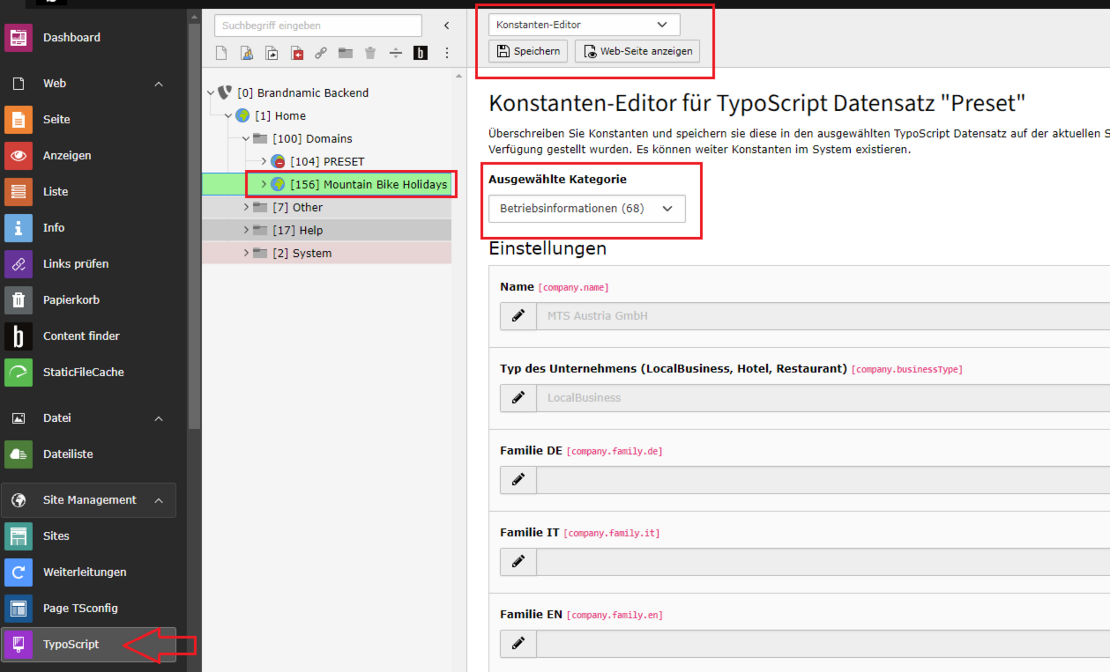Screen dimensions: 1110x672
Task: Click the red mount point page icon
Action: (297, 53)
